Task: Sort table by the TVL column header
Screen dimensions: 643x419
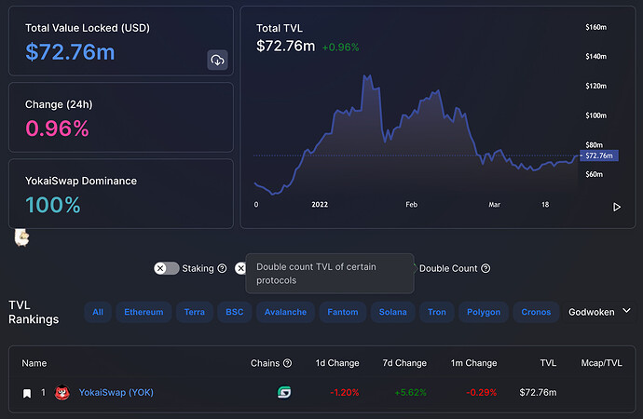Action: pos(546,363)
